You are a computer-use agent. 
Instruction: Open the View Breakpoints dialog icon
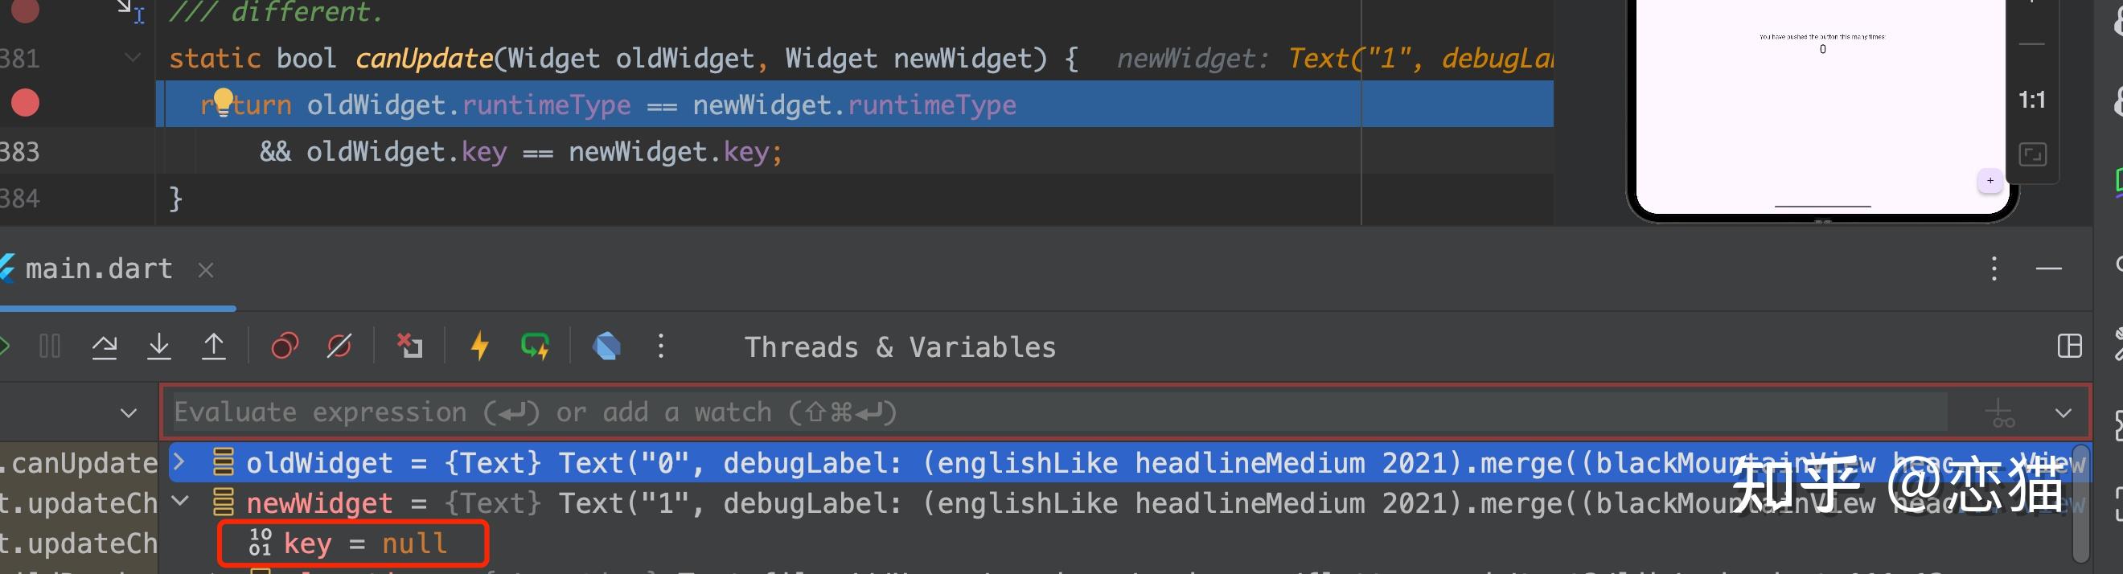[x=285, y=346]
